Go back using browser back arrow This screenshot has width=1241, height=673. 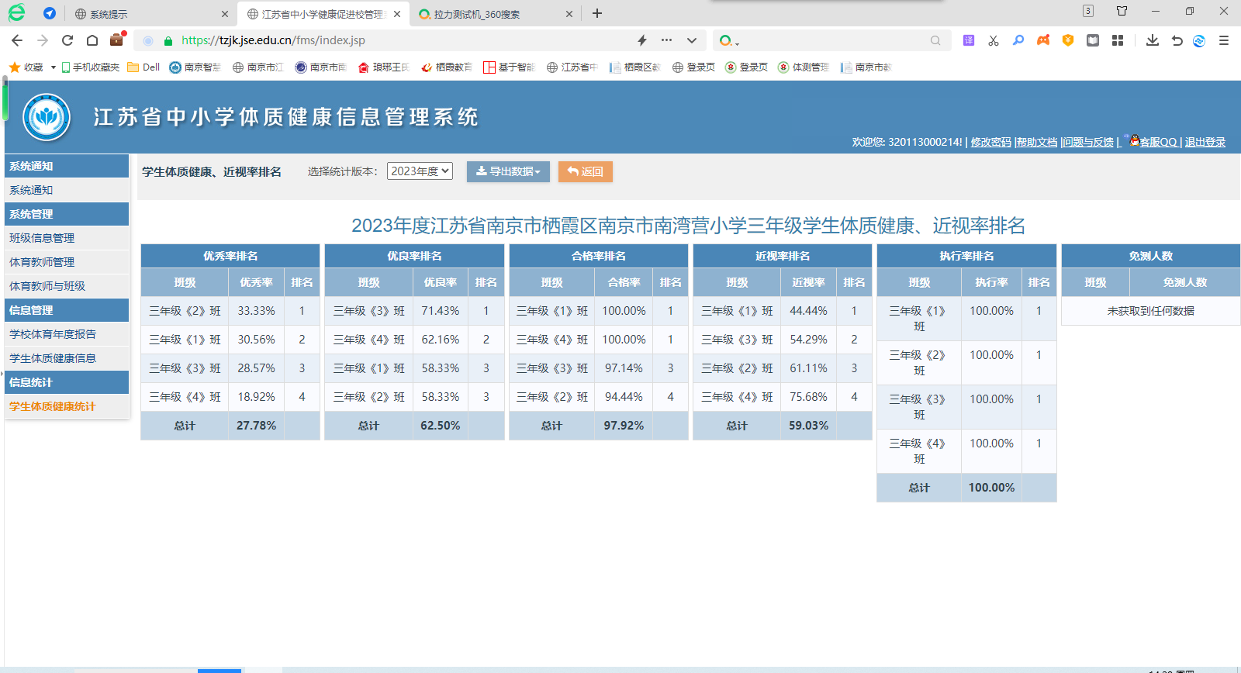click(17, 40)
